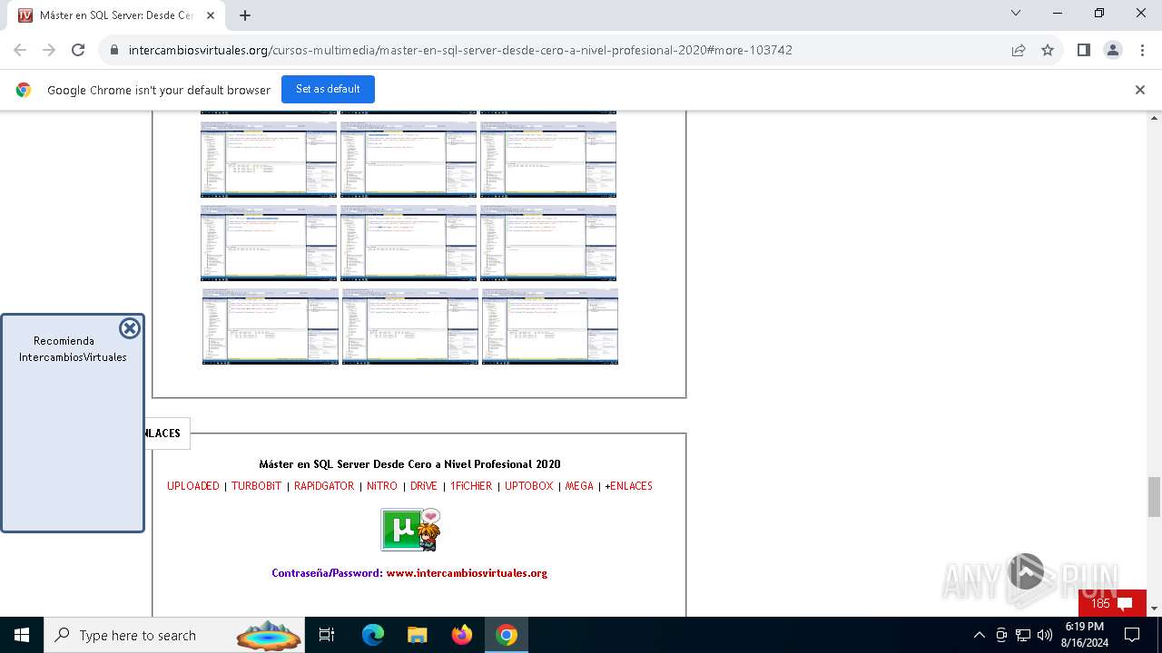Viewport: 1162px width, 653px height.
Task: Open the Chrome profile menu
Action: (x=1112, y=50)
